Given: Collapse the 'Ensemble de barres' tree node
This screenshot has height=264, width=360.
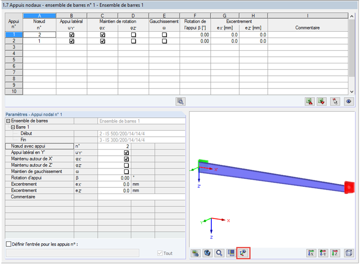Looking at the screenshot, I should click(x=8, y=121).
